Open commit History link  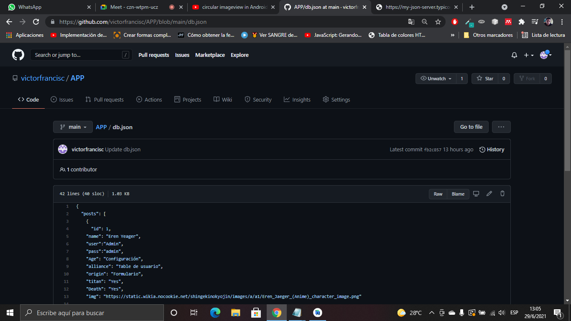tap(492, 150)
